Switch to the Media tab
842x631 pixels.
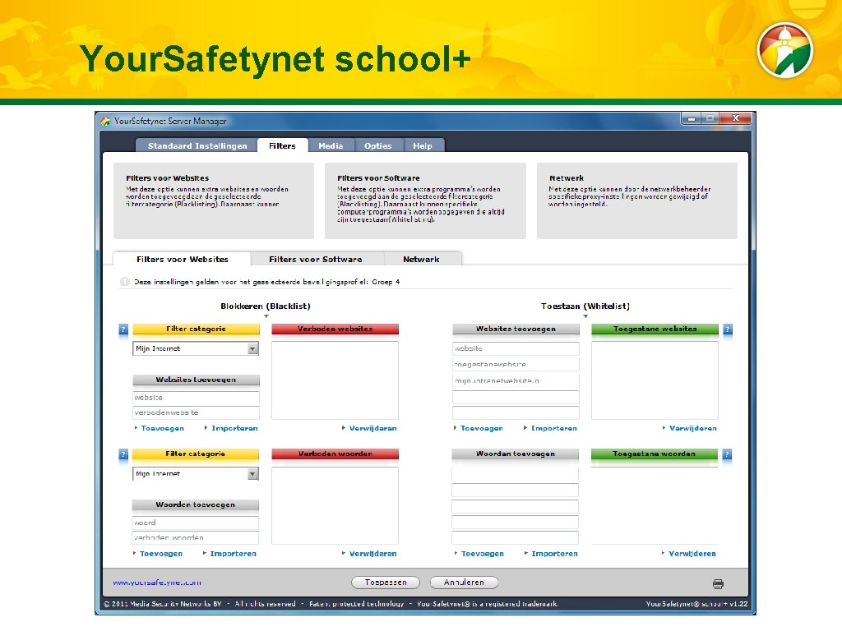[x=331, y=145]
